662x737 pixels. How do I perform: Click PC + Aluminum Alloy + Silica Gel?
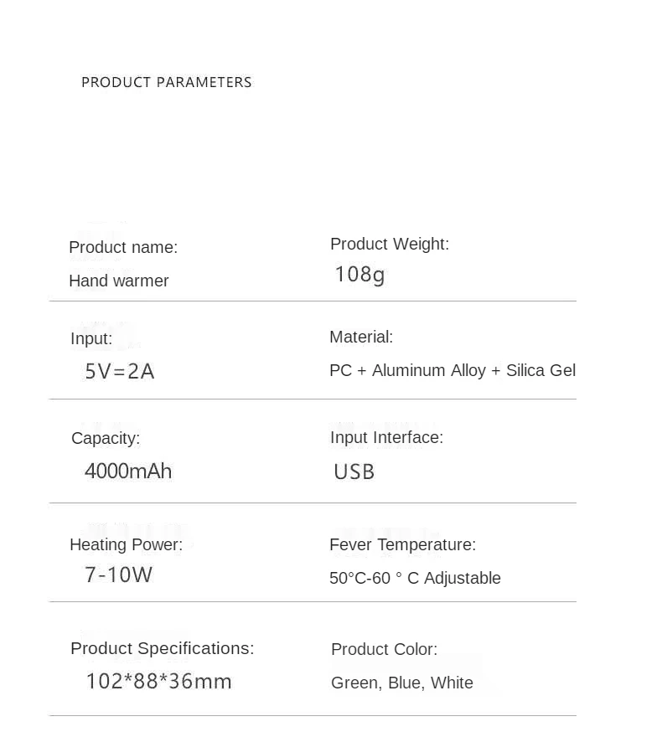point(453,370)
